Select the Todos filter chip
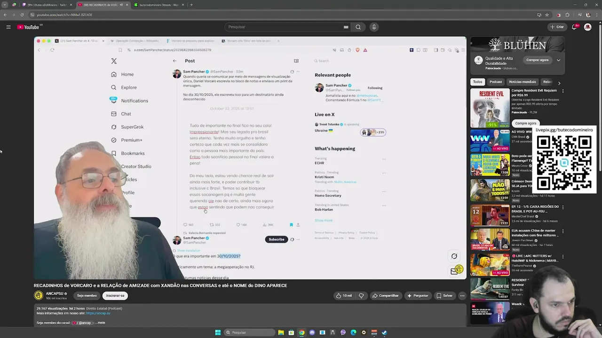 [477, 82]
